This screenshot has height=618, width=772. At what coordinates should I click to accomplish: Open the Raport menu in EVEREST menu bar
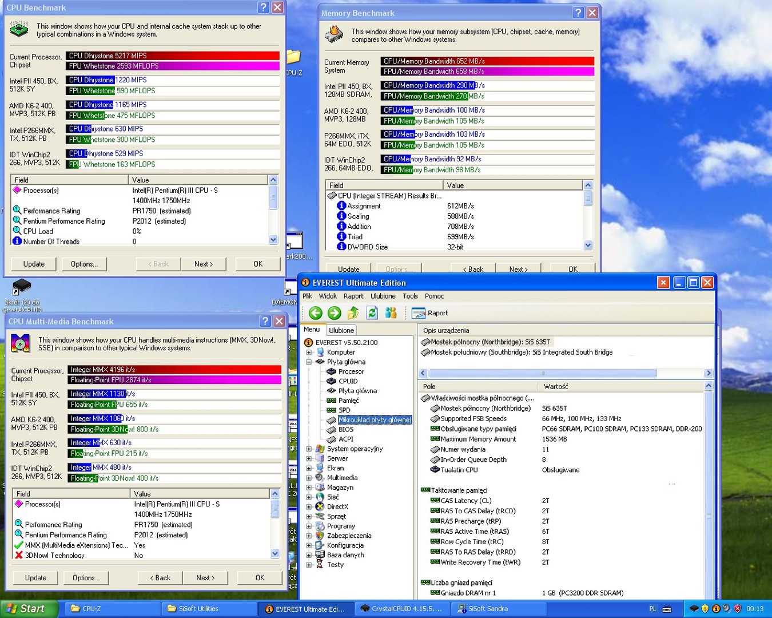(x=353, y=296)
